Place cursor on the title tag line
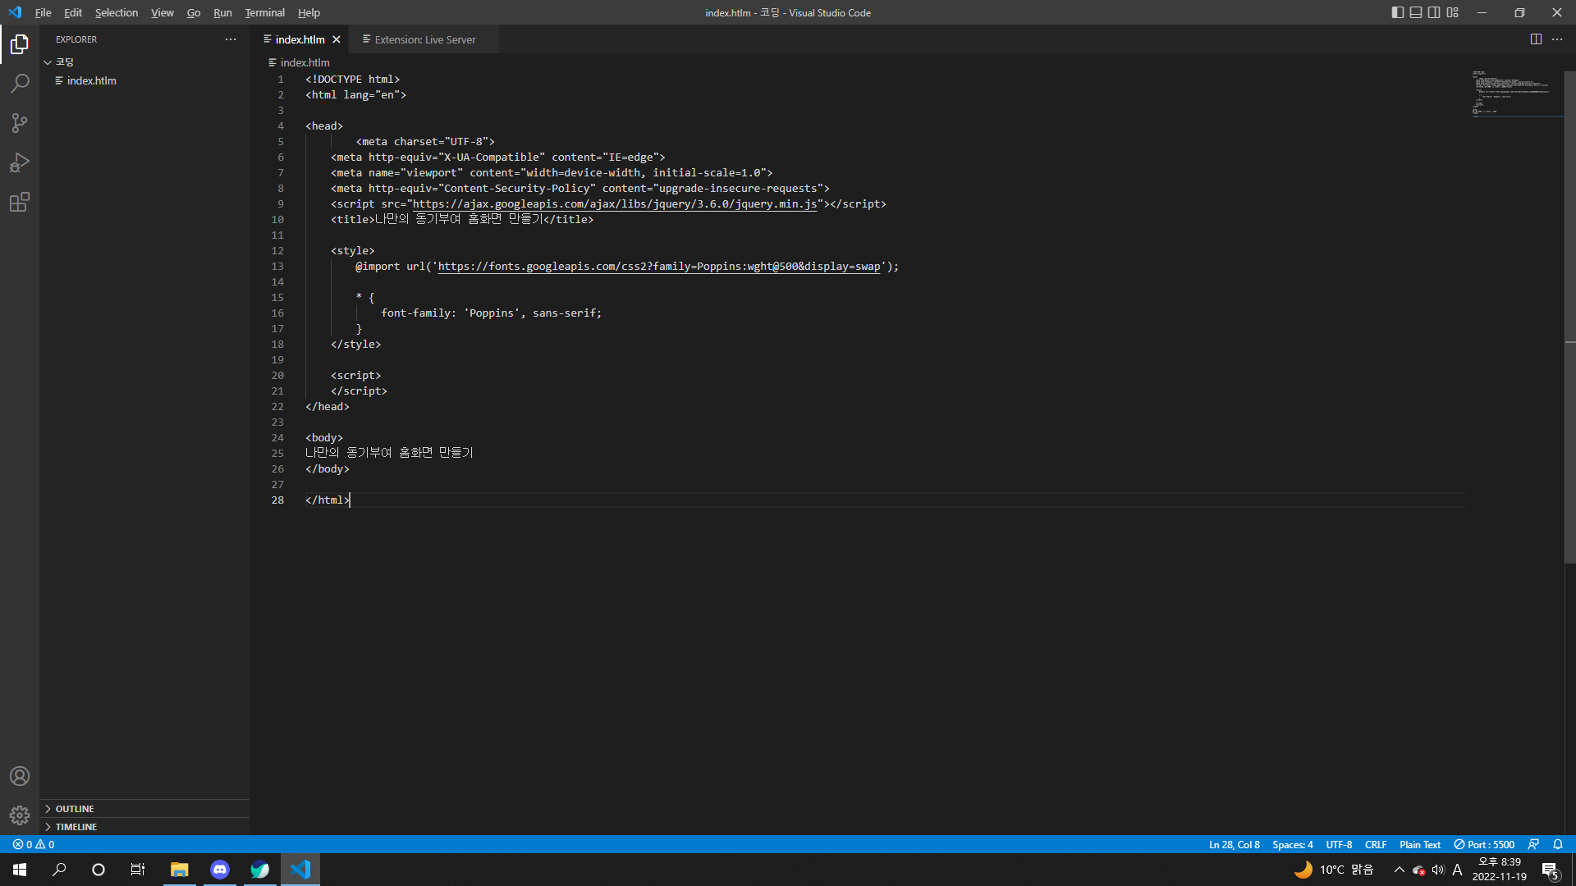This screenshot has height=886, width=1576. coord(462,220)
